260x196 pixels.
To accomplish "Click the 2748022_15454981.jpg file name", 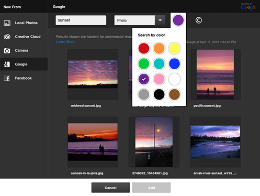I will tap(150, 173).
